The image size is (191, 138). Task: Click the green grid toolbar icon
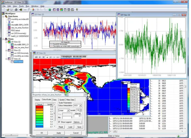[x=50, y=10]
